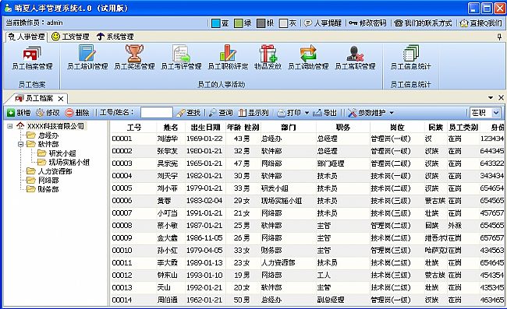Click 修改 edit button
This screenshot has width=507, height=309.
pos(48,113)
